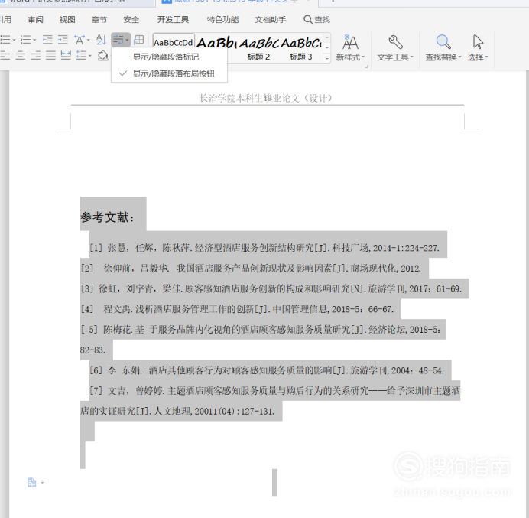Toggle 显示/隐藏段落布局按钮 checked option

pyautogui.click(x=170, y=73)
